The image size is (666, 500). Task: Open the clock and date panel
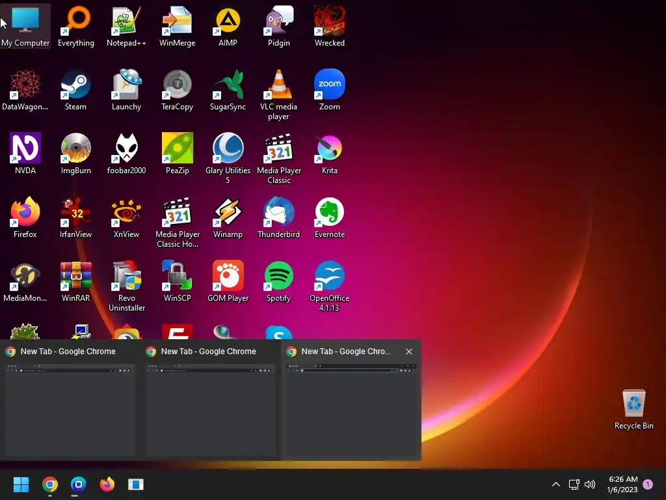click(x=622, y=484)
